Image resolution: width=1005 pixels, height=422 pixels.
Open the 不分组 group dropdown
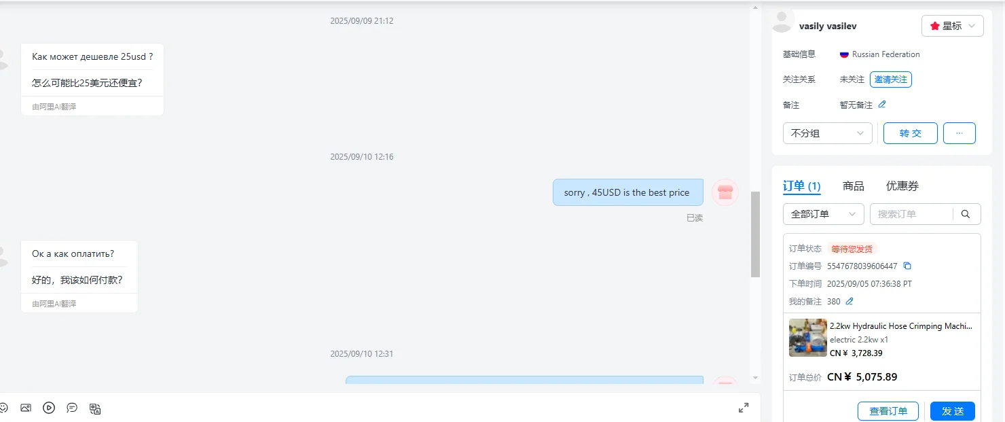click(x=827, y=133)
